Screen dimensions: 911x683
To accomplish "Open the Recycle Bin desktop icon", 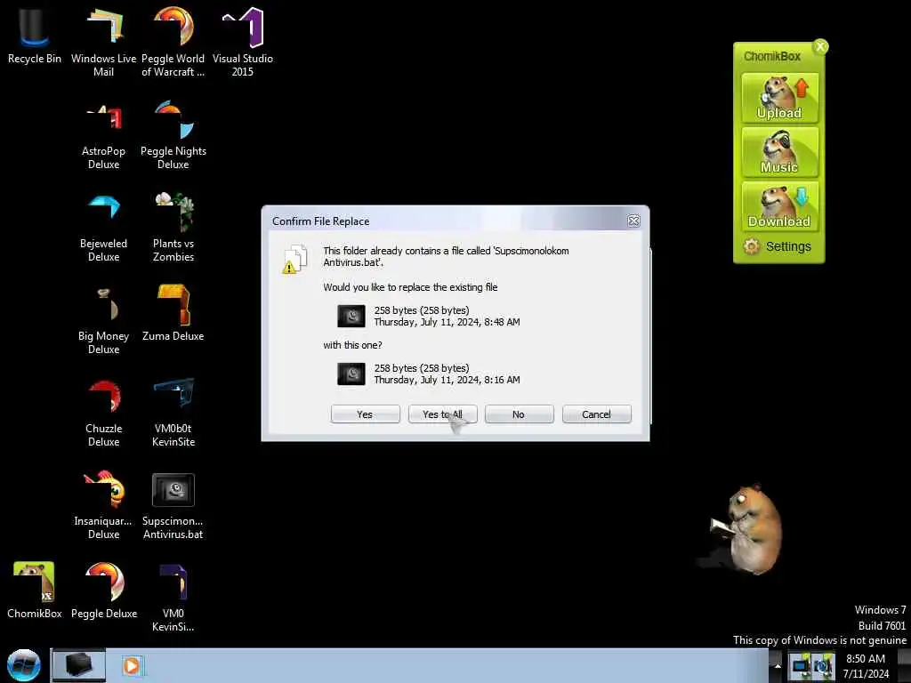I will [x=35, y=35].
